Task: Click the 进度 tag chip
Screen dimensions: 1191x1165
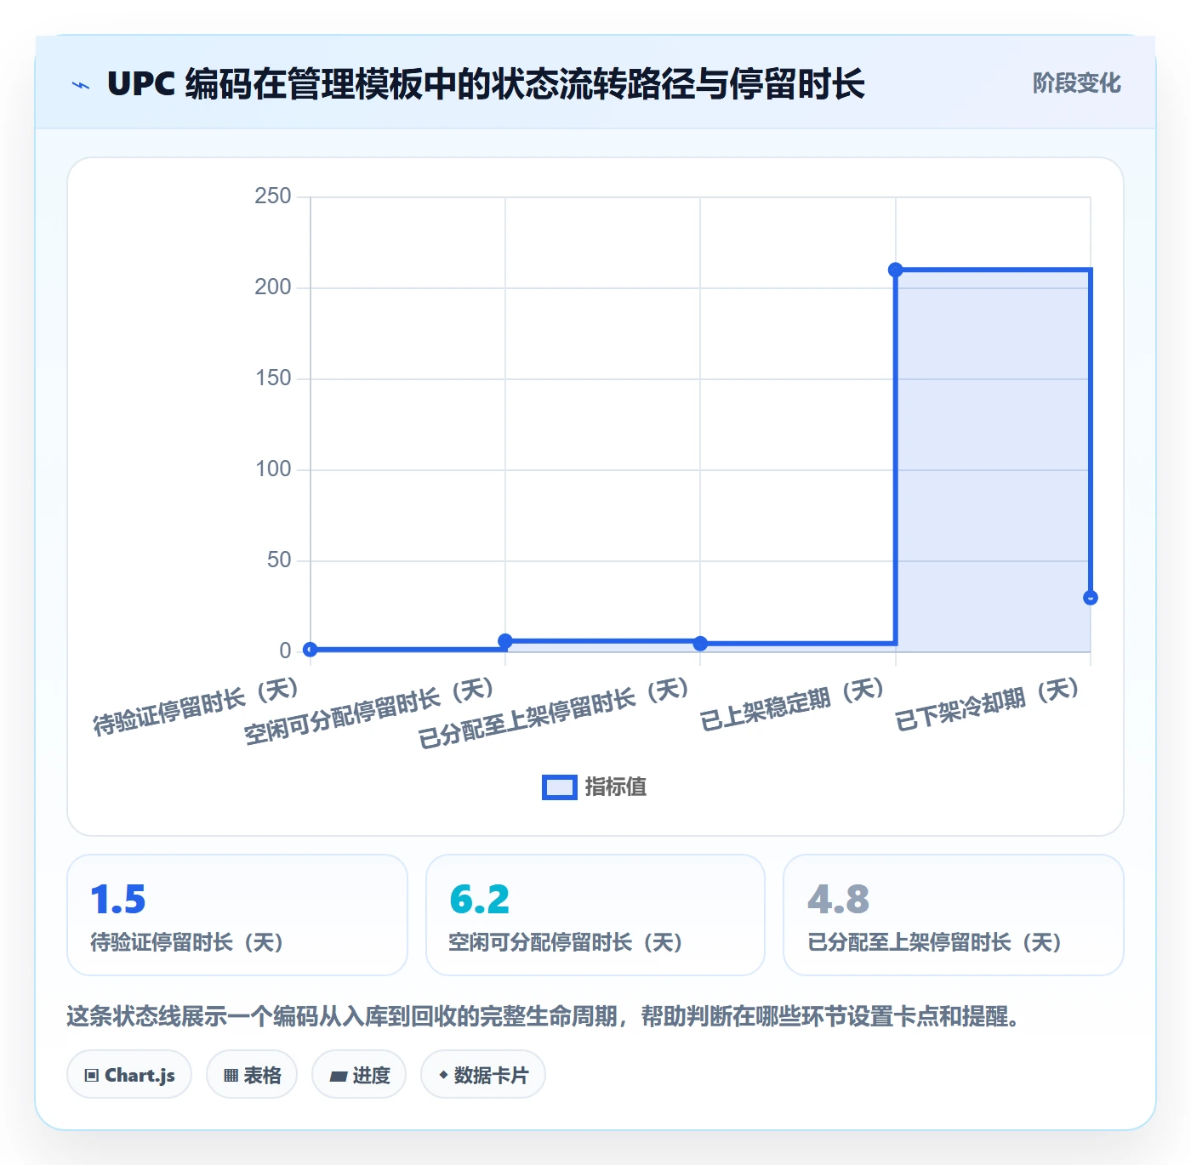Action: pos(359,1075)
